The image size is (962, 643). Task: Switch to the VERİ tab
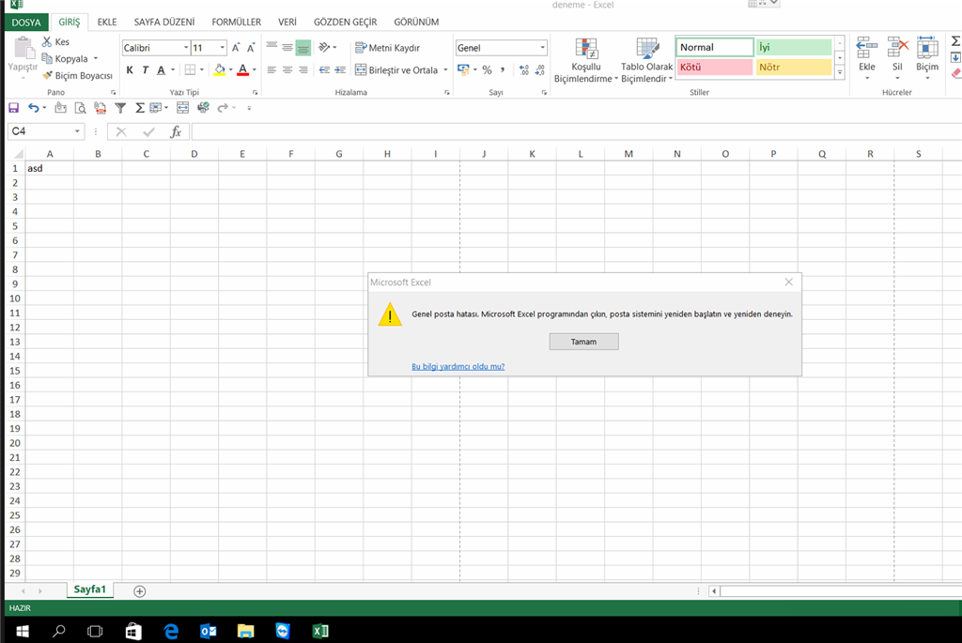287,23
